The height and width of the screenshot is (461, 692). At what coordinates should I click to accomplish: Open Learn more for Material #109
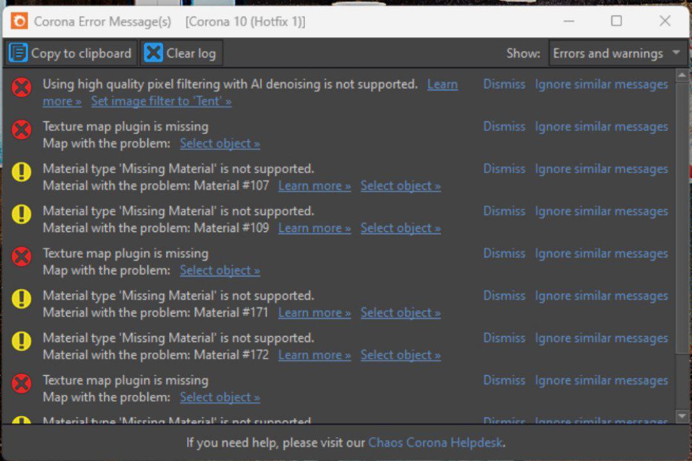click(x=314, y=228)
